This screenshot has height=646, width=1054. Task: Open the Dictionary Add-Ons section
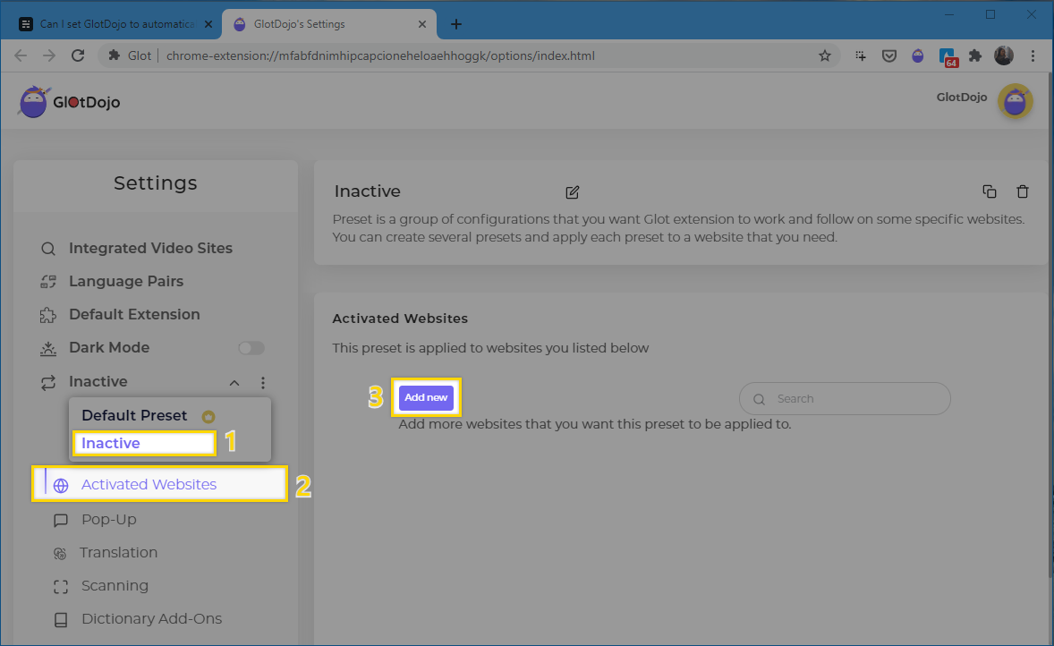[152, 618]
